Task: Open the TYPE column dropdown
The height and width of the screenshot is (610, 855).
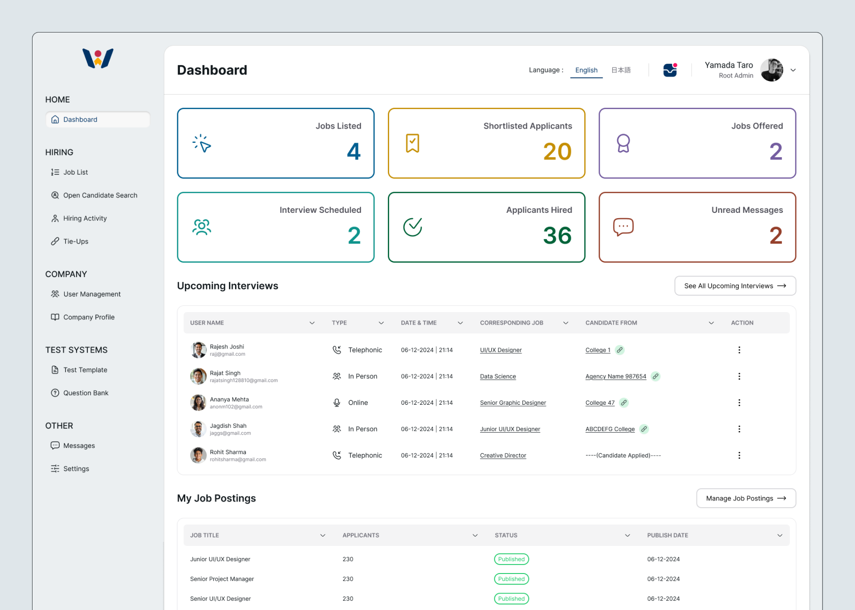Action: pyautogui.click(x=381, y=323)
